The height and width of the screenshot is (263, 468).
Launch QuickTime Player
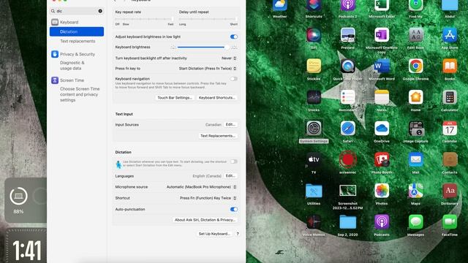coord(348,66)
